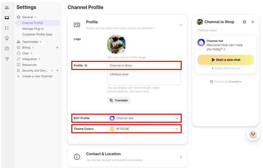Expand the Chat submenu chevron
Screen dimensions: 263x168
[31, 53]
